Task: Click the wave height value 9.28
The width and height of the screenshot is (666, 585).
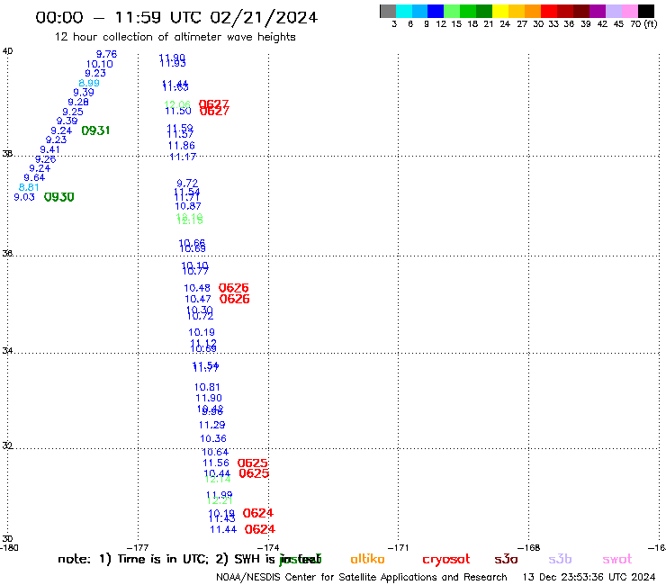Action: 78,102
